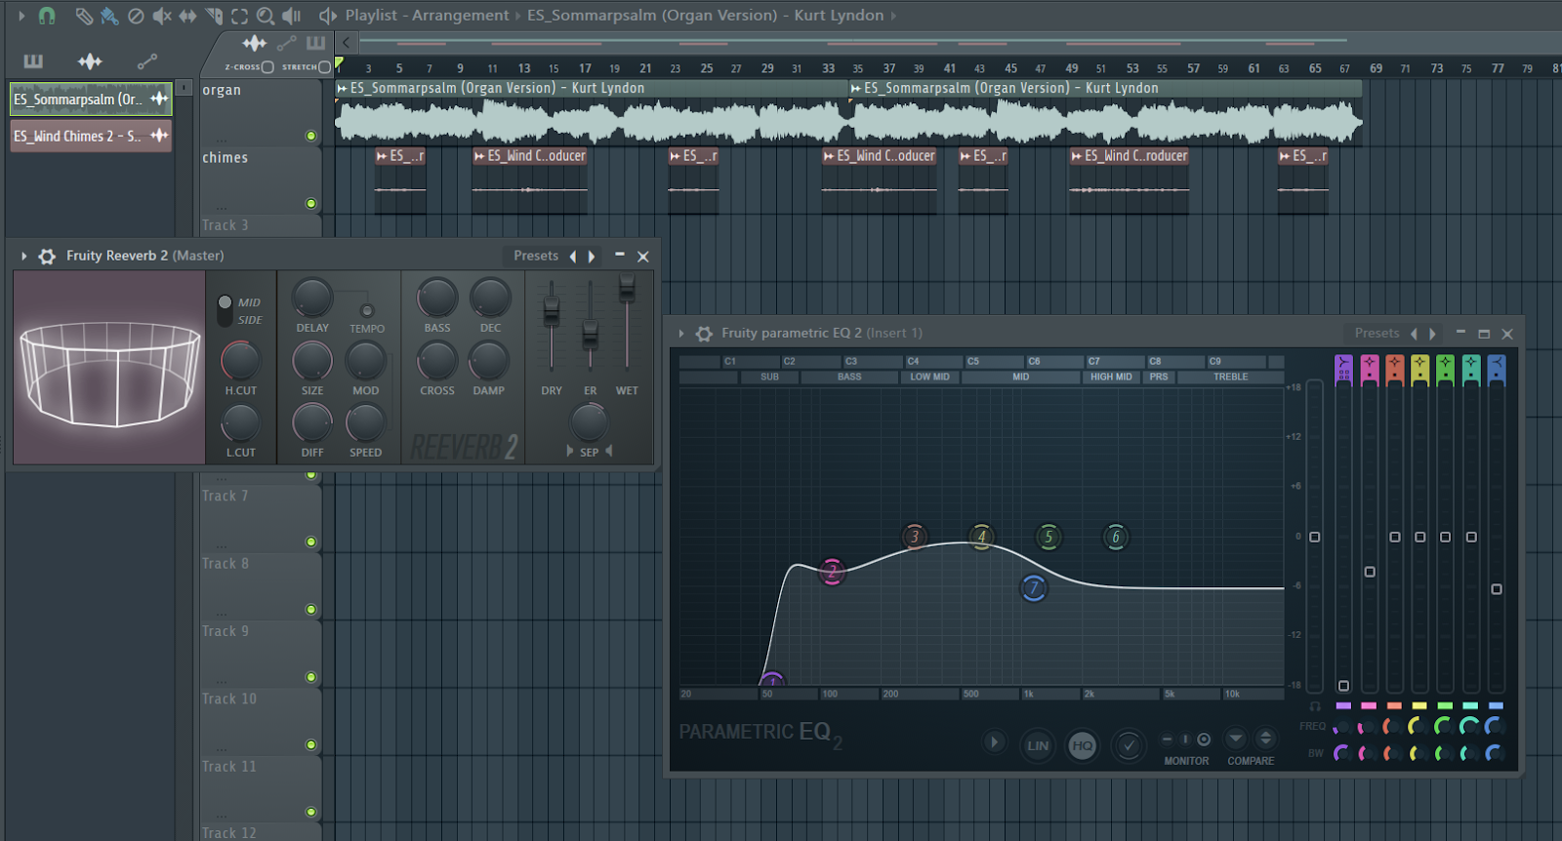This screenshot has width=1562, height=841.
Task: Select the mute tool
Action: [162, 16]
